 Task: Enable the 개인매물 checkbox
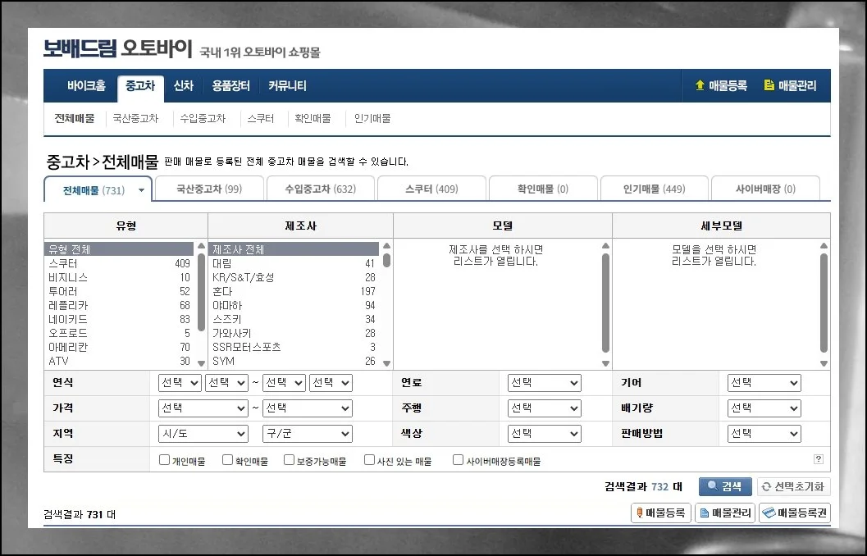coord(164,459)
